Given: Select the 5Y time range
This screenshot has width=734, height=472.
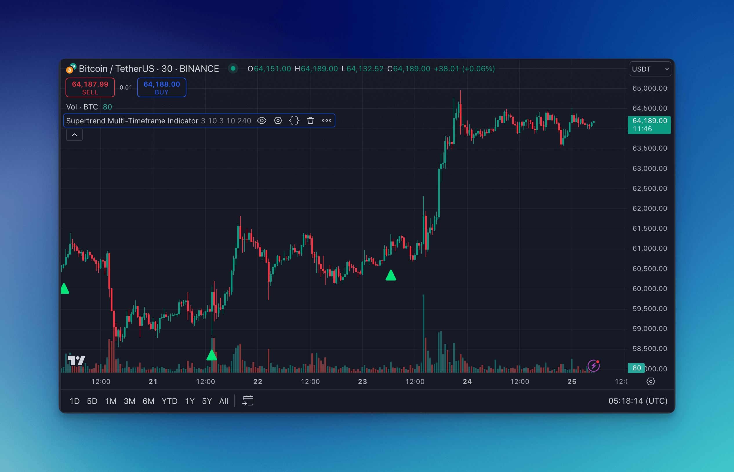Looking at the screenshot, I should tap(207, 401).
